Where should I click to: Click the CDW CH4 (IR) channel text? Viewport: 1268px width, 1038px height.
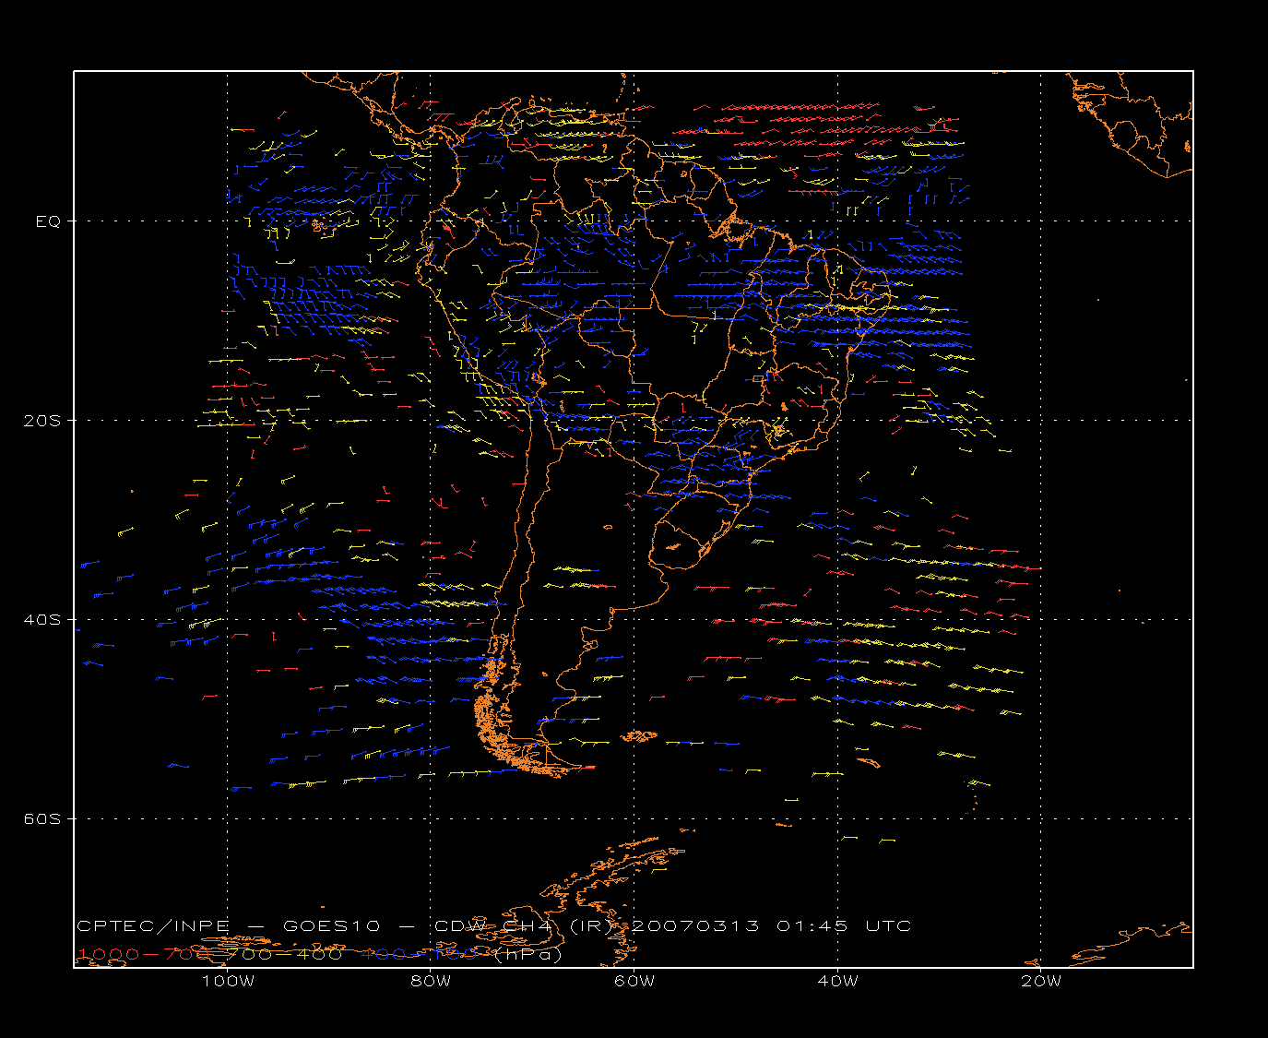click(x=523, y=925)
